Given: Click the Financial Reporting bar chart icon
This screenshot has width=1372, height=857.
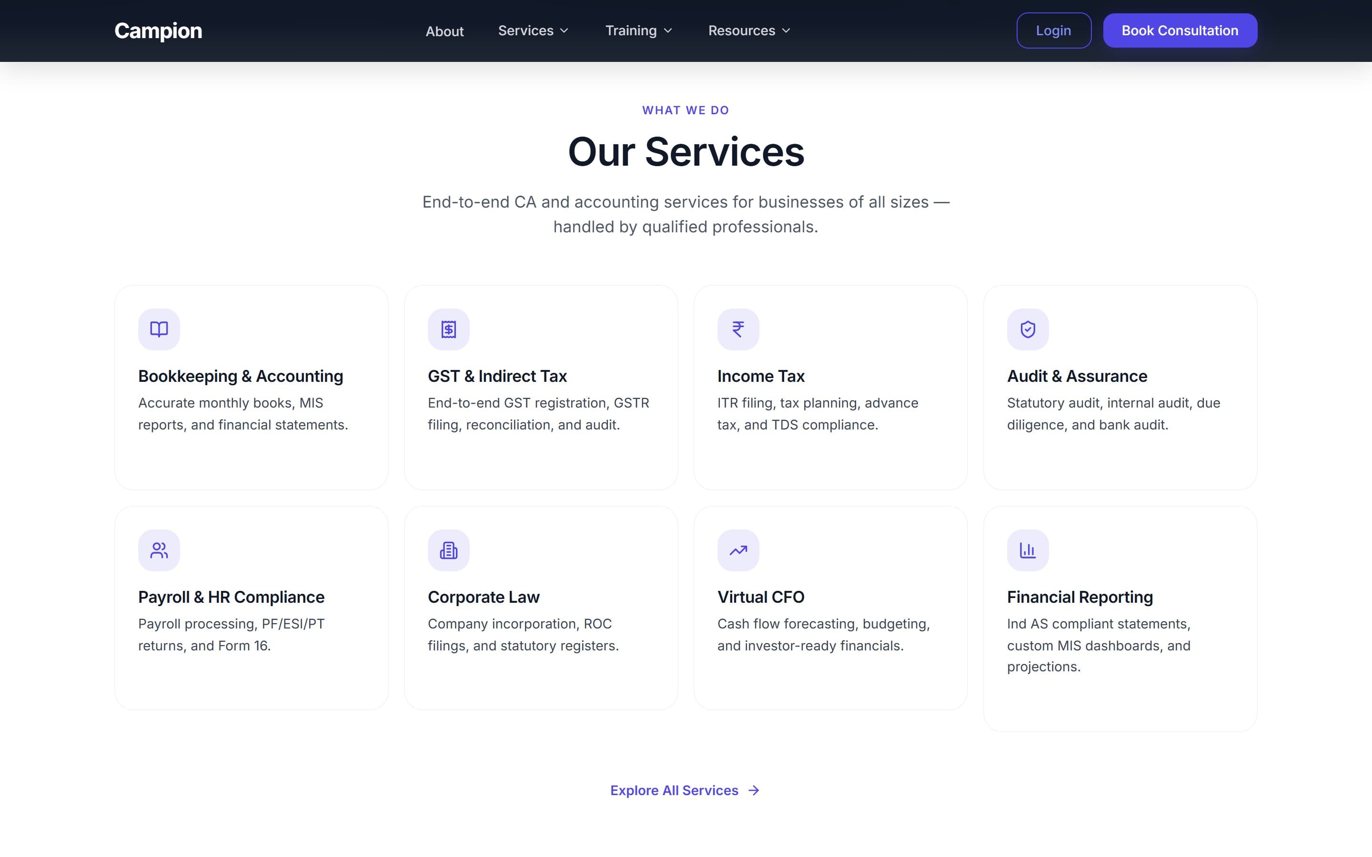Looking at the screenshot, I should [x=1028, y=550].
